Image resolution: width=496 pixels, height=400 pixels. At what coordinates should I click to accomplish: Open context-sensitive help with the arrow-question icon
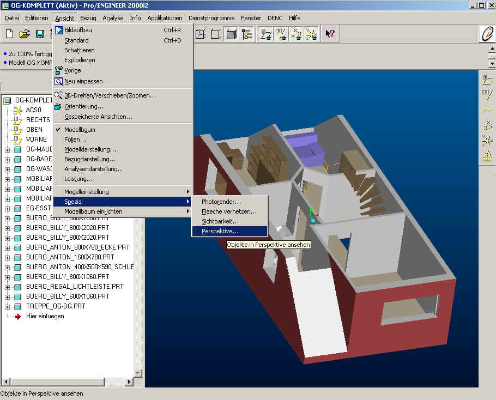[x=330, y=34]
